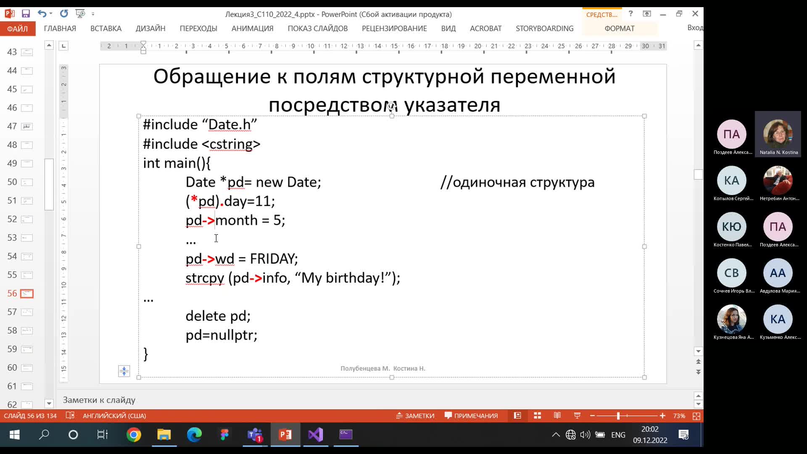Switch to the ВСТАВКА ribbon tab

pos(106,29)
